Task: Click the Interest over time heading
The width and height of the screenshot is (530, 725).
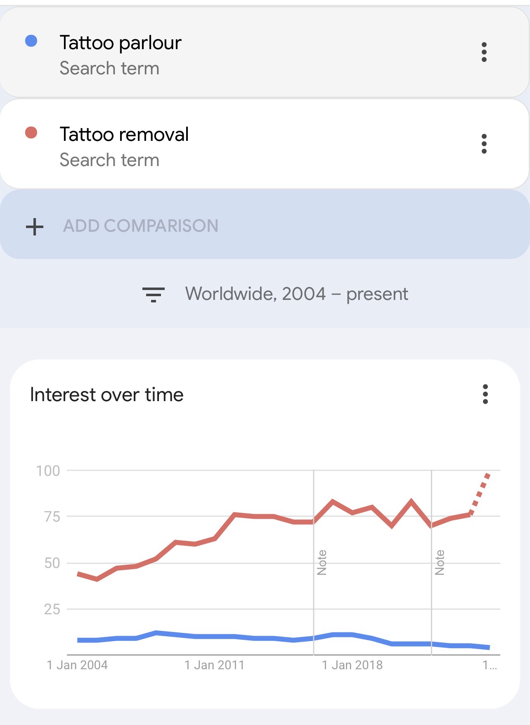Action: [x=107, y=395]
